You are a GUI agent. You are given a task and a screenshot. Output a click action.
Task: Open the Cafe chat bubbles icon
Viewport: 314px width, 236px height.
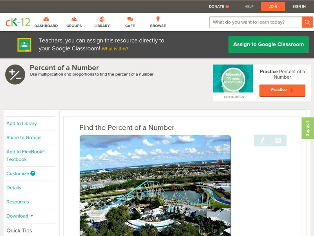click(130, 19)
